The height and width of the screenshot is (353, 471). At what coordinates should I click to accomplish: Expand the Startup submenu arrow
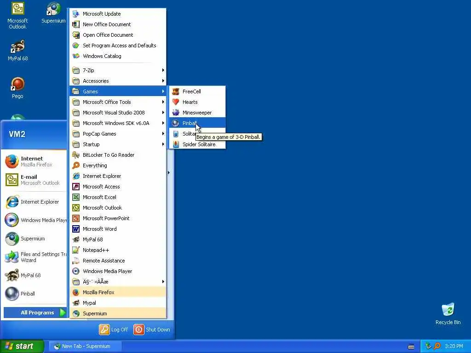[163, 144]
